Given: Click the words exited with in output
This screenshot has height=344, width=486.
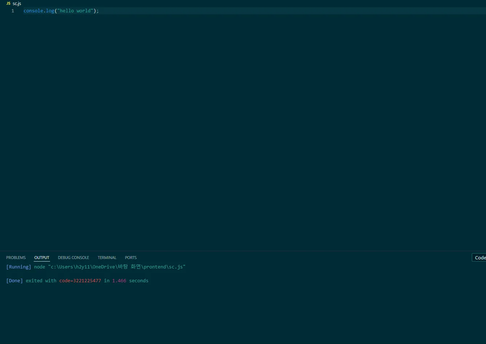Looking at the screenshot, I should point(41,281).
